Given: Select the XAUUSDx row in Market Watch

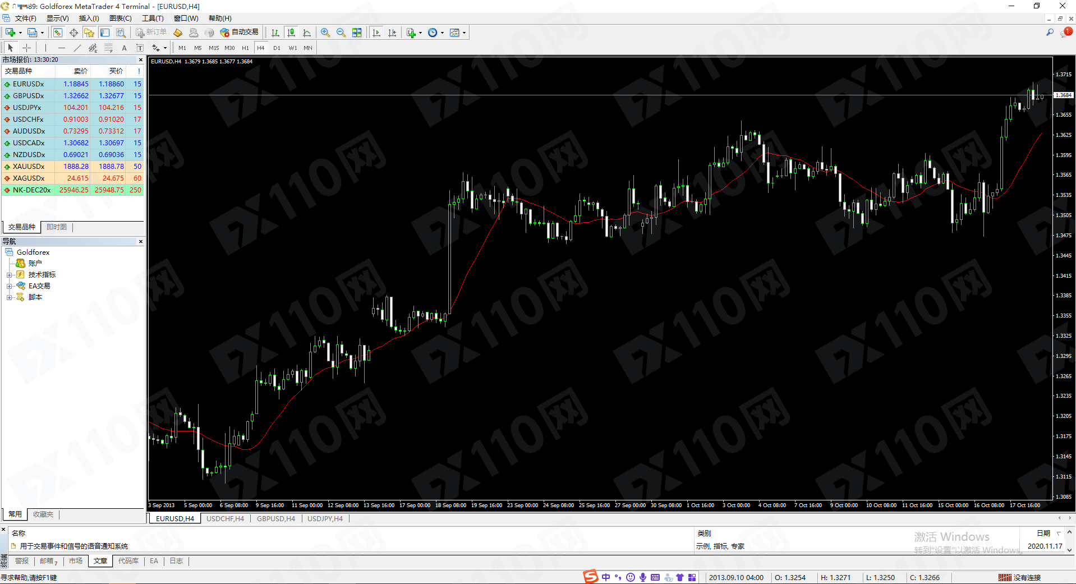Looking at the screenshot, I should coord(73,167).
